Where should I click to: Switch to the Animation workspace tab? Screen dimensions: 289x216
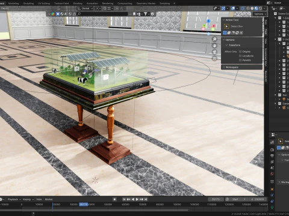tap(92, 3)
